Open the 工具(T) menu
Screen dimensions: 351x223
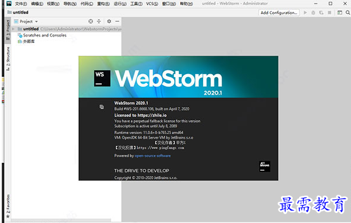(136, 4)
